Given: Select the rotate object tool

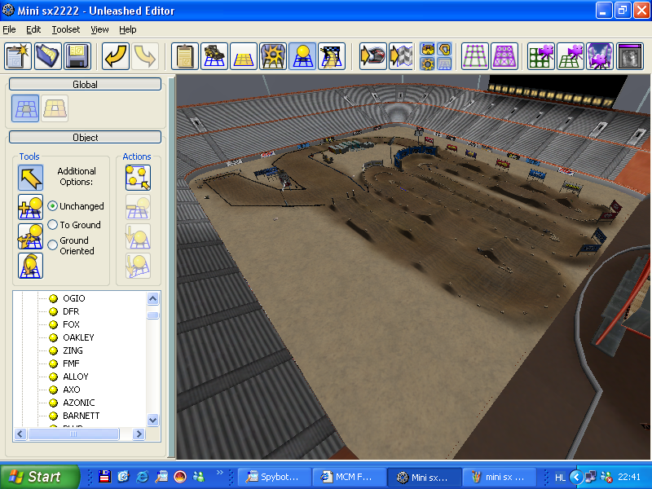Looking at the screenshot, I should (x=31, y=266).
